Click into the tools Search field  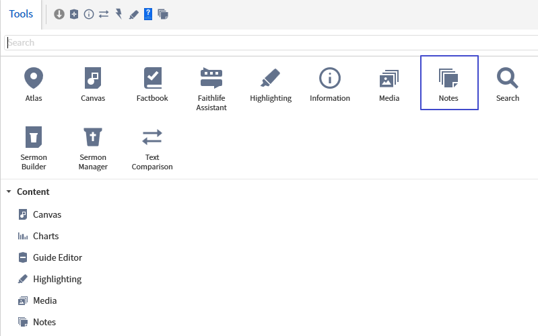click(271, 42)
